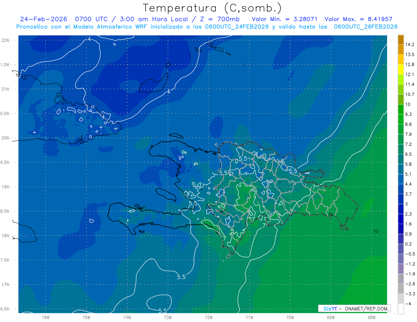The image size is (417, 322).
Task: Click the 72W longitude label
Action: (x=208, y=317)
